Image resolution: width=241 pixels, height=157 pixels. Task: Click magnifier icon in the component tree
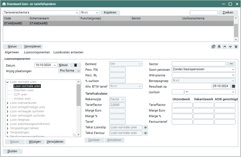[x=74, y=135]
